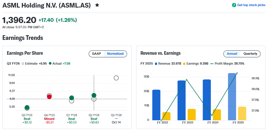
Task: Click the red Q4 FY25 missed EPS dot
Action: point(49,97)
